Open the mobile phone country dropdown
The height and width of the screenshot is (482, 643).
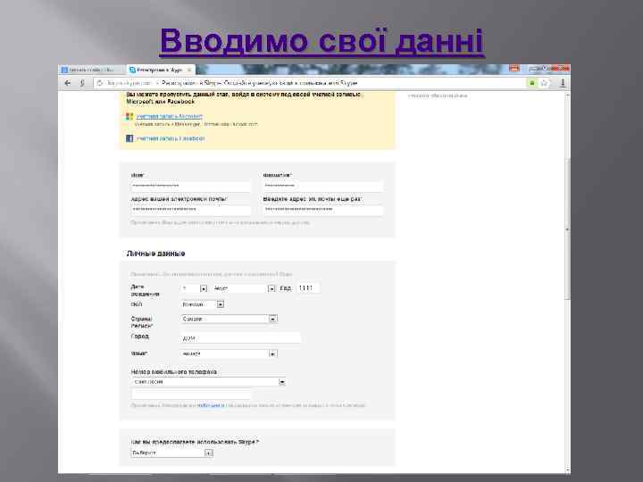pos(208,382)
